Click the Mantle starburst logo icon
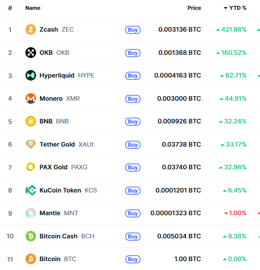 [31, 213]
